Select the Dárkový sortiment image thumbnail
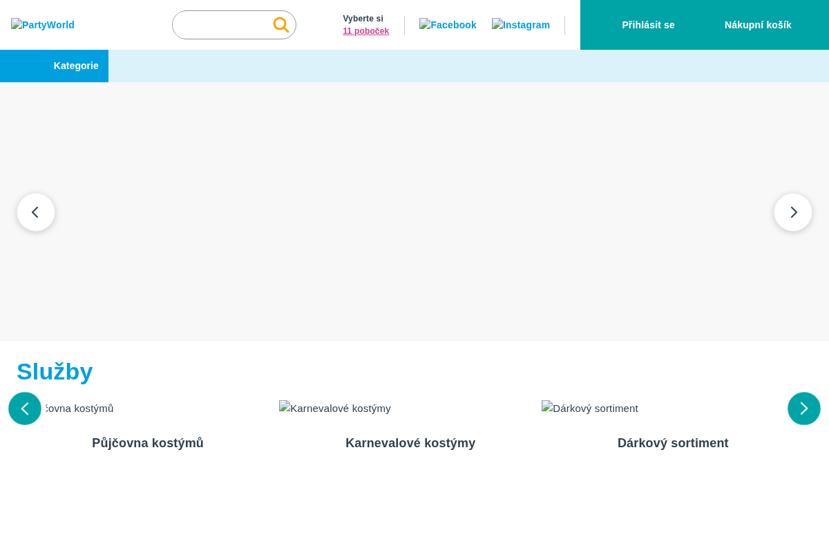This screenshot has width=829, height=553. pos(590,409)
